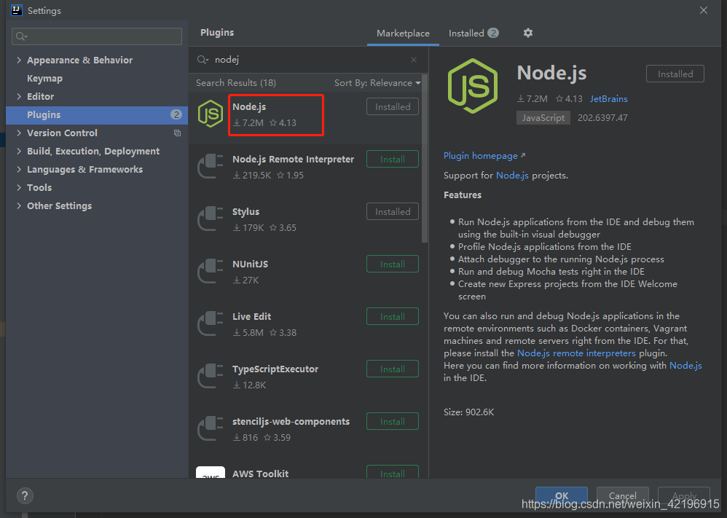Expand the Other Settings tree node
Image resolution: width=727 pixels, height=518 pixels.
(x=19, y=206)
